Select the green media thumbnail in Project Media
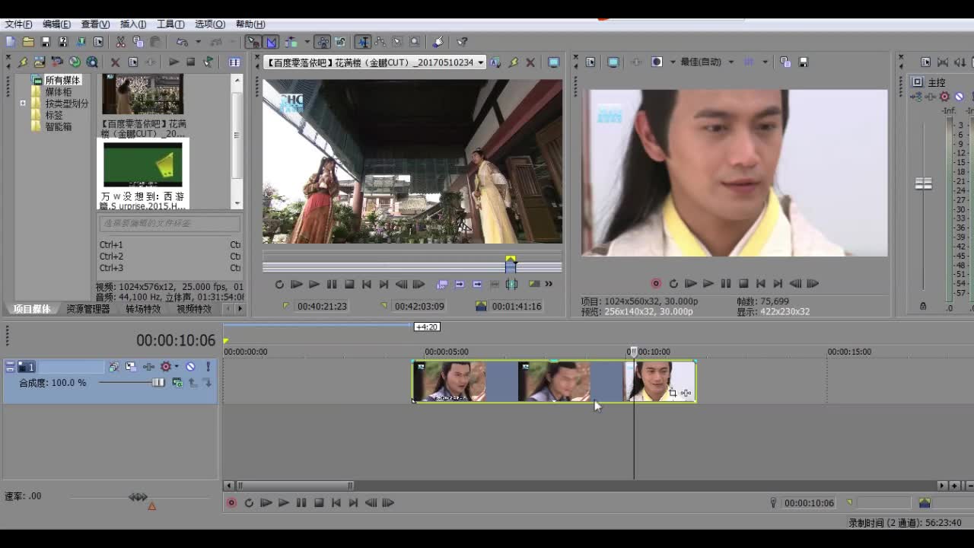 (x=143, y=164)
